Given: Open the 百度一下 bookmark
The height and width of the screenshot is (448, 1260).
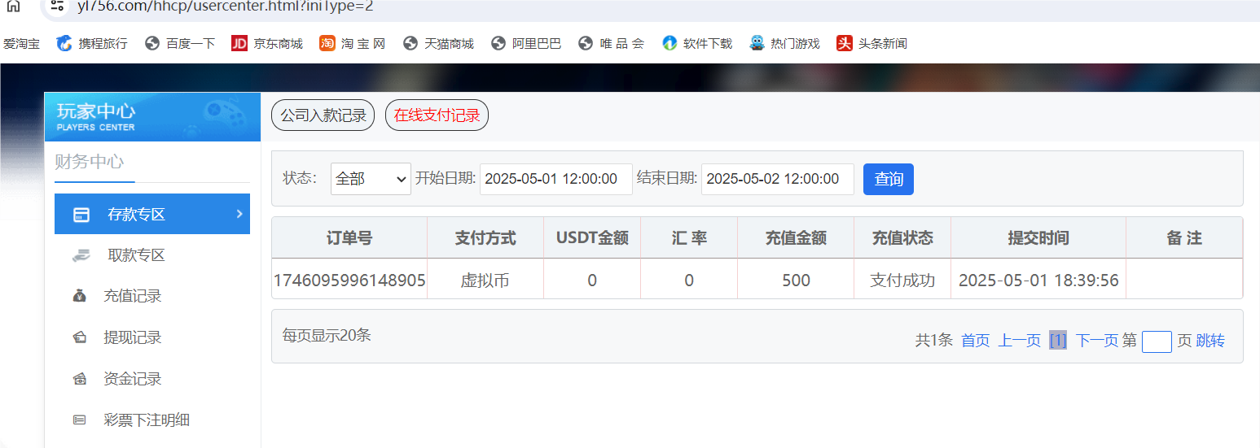Looking at the screenshot, I should coord(180,43).
